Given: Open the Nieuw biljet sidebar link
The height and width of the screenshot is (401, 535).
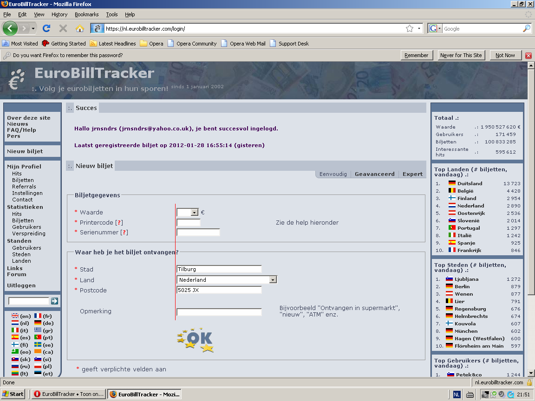Looking at the screenshot, I should (25, 151).
